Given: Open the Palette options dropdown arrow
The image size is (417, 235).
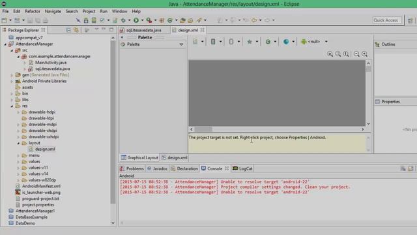Looking at the screenshot, I should [181, 44].
